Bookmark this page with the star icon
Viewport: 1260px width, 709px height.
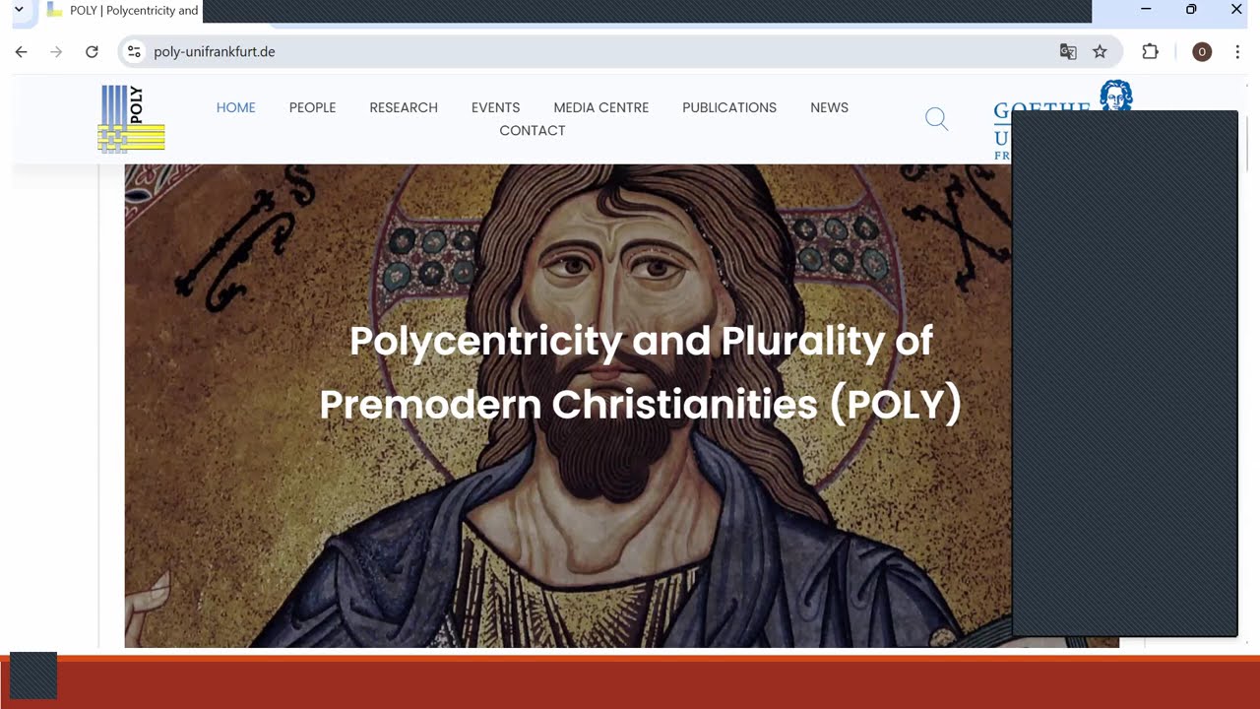(x=1100, y=51)
